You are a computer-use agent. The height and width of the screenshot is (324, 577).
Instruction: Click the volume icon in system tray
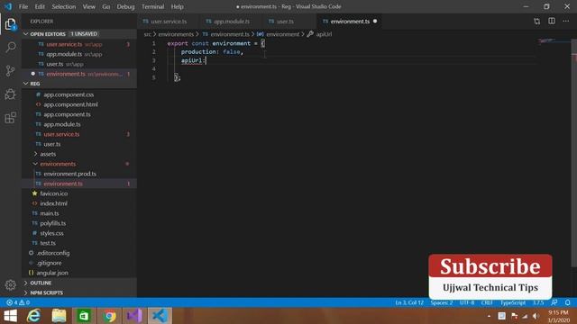(536, 316)
